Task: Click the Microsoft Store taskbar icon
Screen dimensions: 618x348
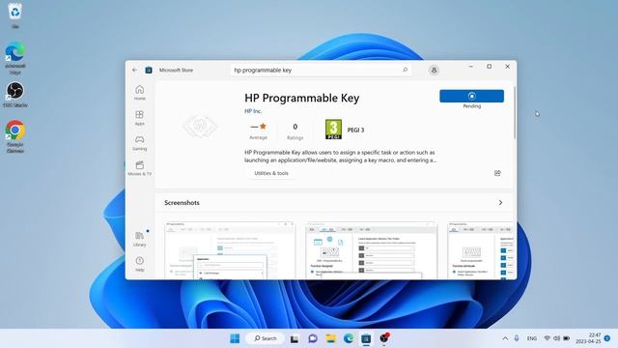Action: 366,338
